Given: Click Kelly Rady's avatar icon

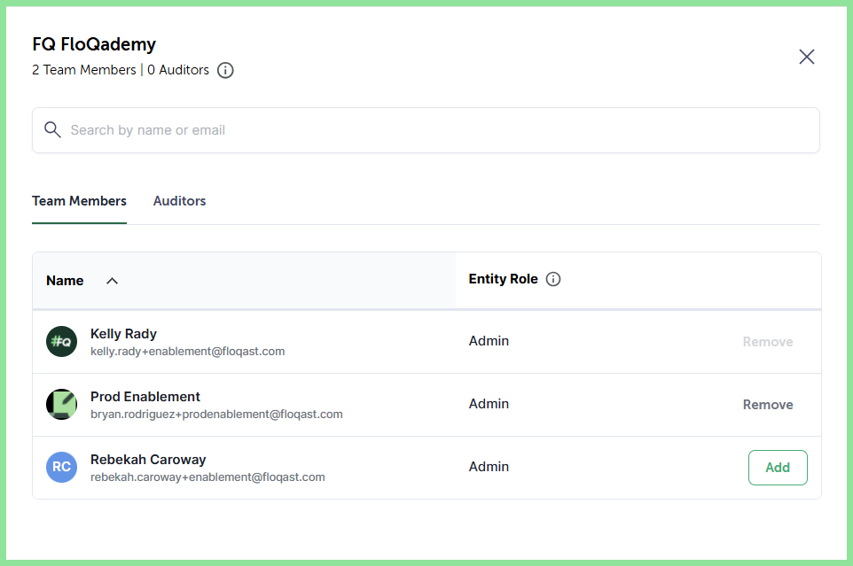Looking at the screenshot, I should (x=61, y=342).
